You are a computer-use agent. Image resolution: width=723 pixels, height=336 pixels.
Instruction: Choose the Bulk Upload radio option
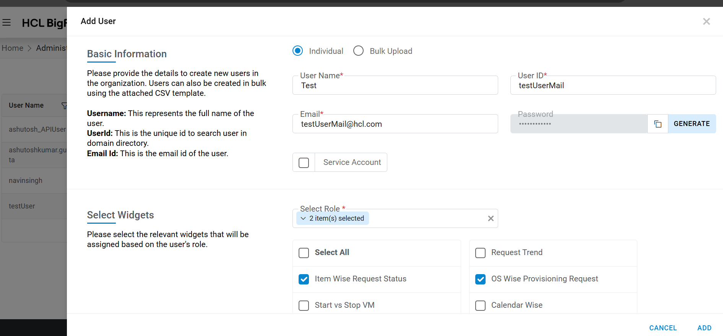coord(358,51)
